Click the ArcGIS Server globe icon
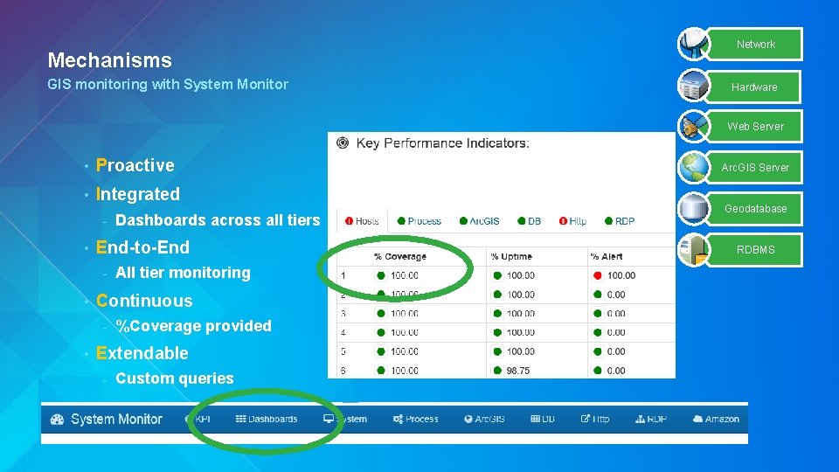 [x=693, y=167]
